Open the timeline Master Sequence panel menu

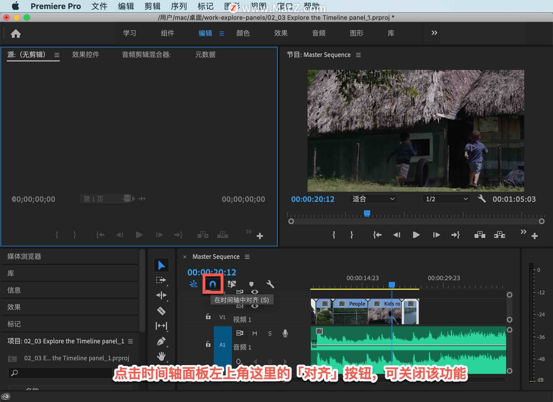click(x=247, y=257)
